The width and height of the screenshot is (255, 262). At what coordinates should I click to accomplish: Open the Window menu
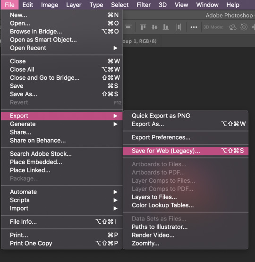tap(207, 5)
